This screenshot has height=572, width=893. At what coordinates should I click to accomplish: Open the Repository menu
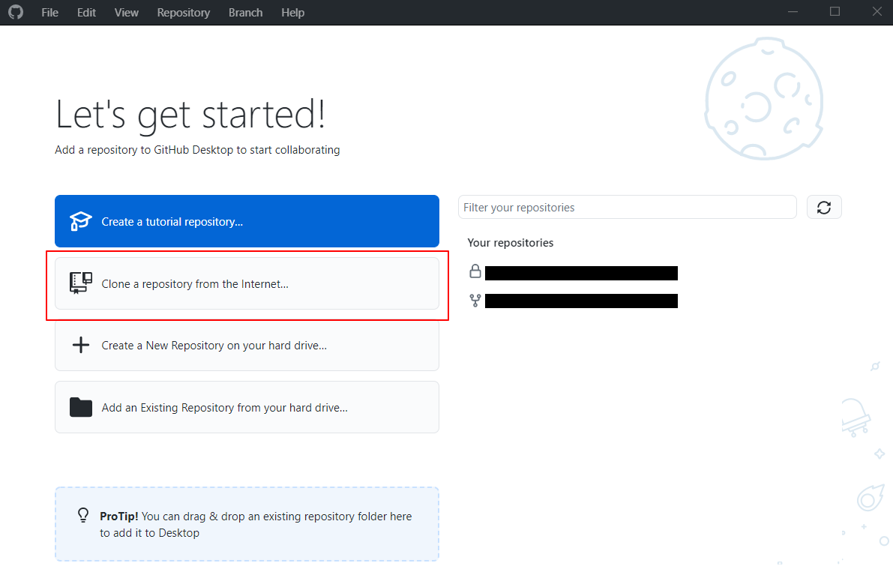coord(183,12)
